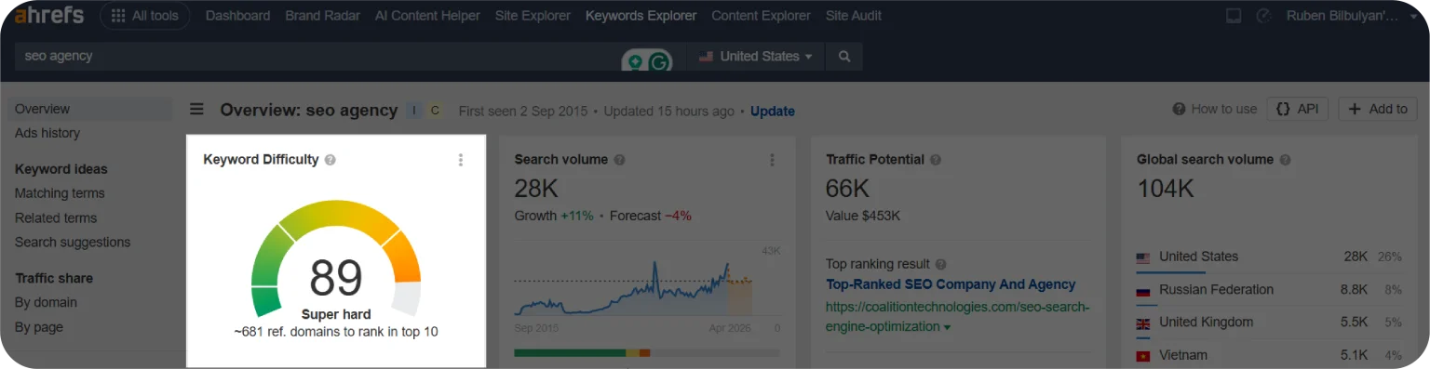The image size is (1430, 369).
Task: Open Search suggestions
Action: [73, 242]
